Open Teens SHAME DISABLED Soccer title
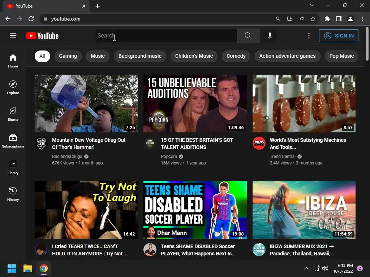 (x=198, y=250)
